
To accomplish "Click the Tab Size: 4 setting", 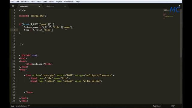I will 157,106.
